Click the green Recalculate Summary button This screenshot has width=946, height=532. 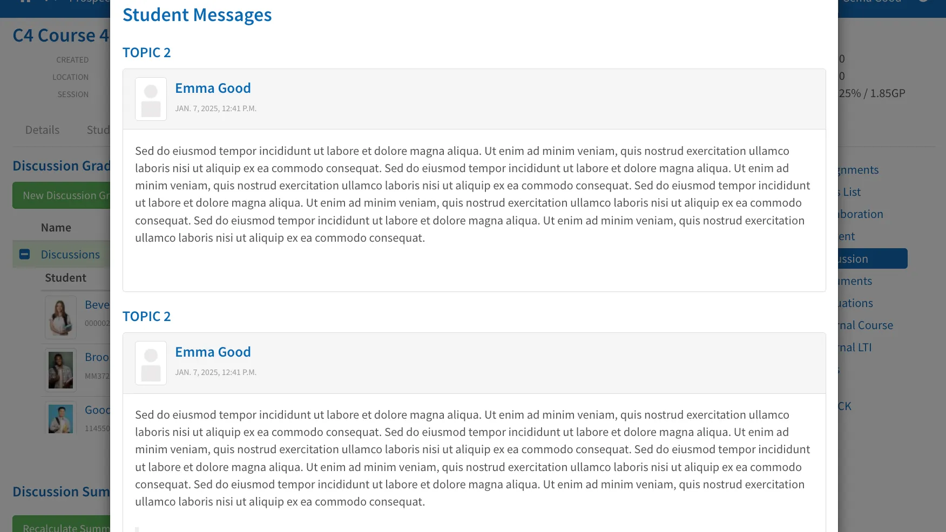click(x=62, y=524)
